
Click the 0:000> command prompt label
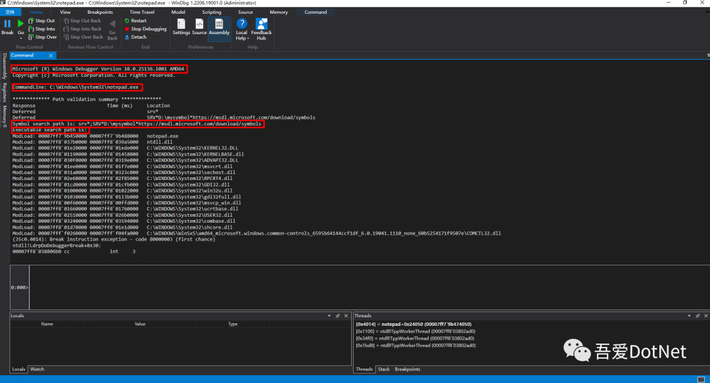point(20,288)
